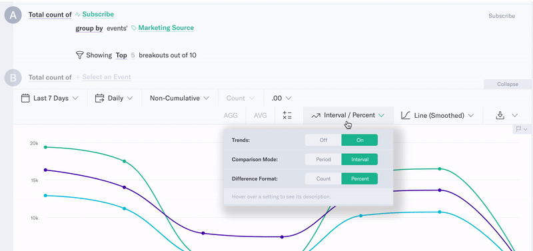The width and height of the screenshot is (533, 251).
Task: Click the calendar icon beside Last 7 Days
Action: (25, 98)
